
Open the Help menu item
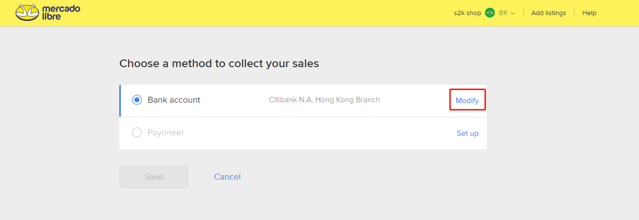coord(589,13)
